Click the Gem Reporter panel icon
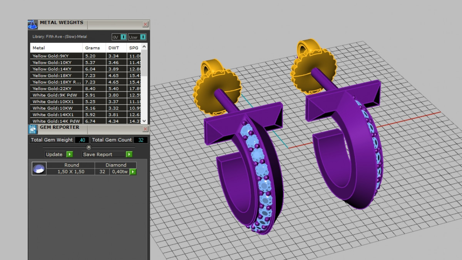Screen dimensions: 462x260 point(32,129)
